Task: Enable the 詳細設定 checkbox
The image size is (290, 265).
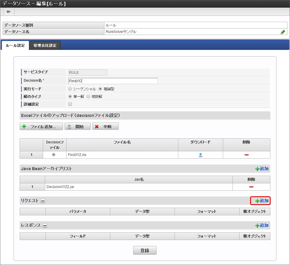Action: click(70, 104)
